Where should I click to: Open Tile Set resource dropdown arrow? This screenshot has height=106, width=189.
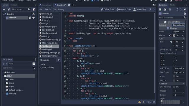tap(183, 36)
